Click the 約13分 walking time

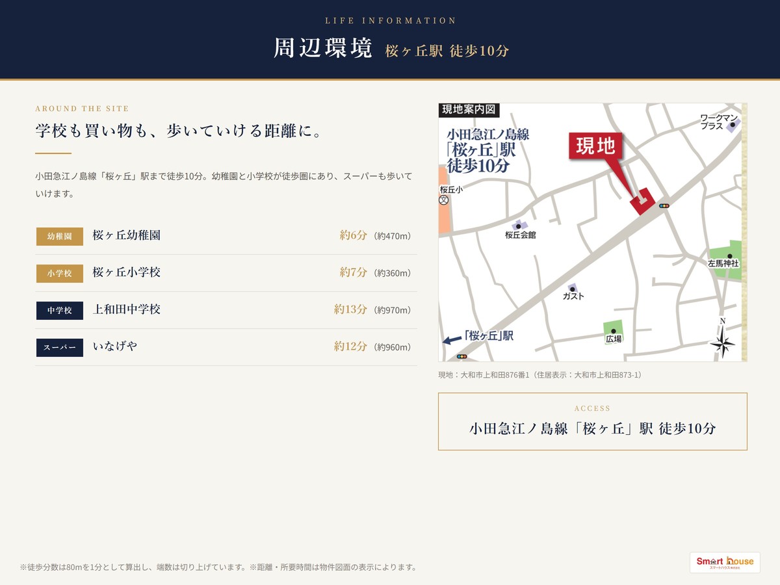(350, 309)
